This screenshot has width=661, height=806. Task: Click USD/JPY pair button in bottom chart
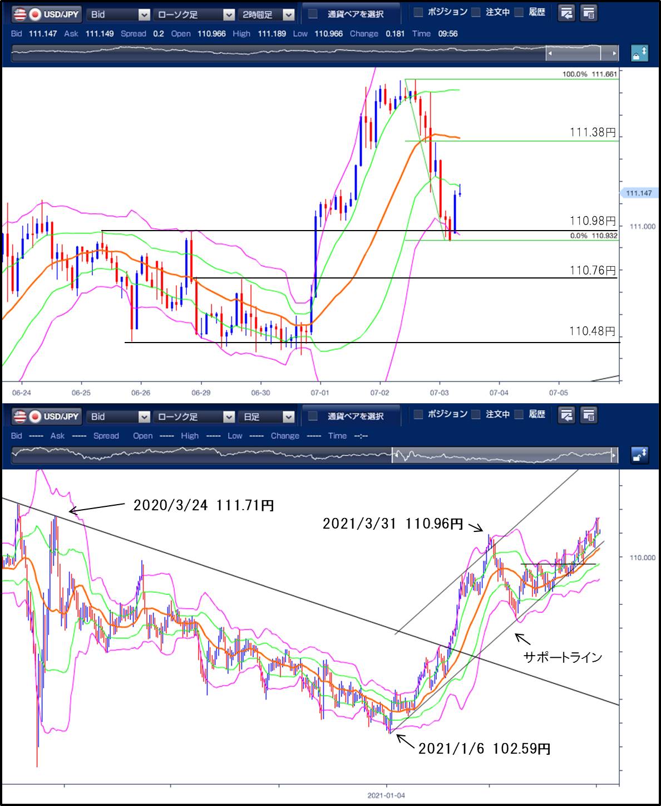tap(47, 416)
